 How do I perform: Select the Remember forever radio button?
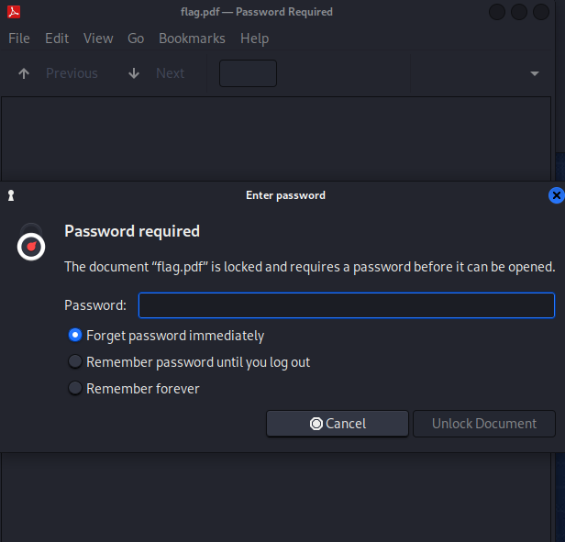pos(75,389)
